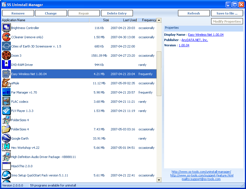Select the Brightness Controller icon
Viewport: 246px width, 189px height.
click(6, 27)
